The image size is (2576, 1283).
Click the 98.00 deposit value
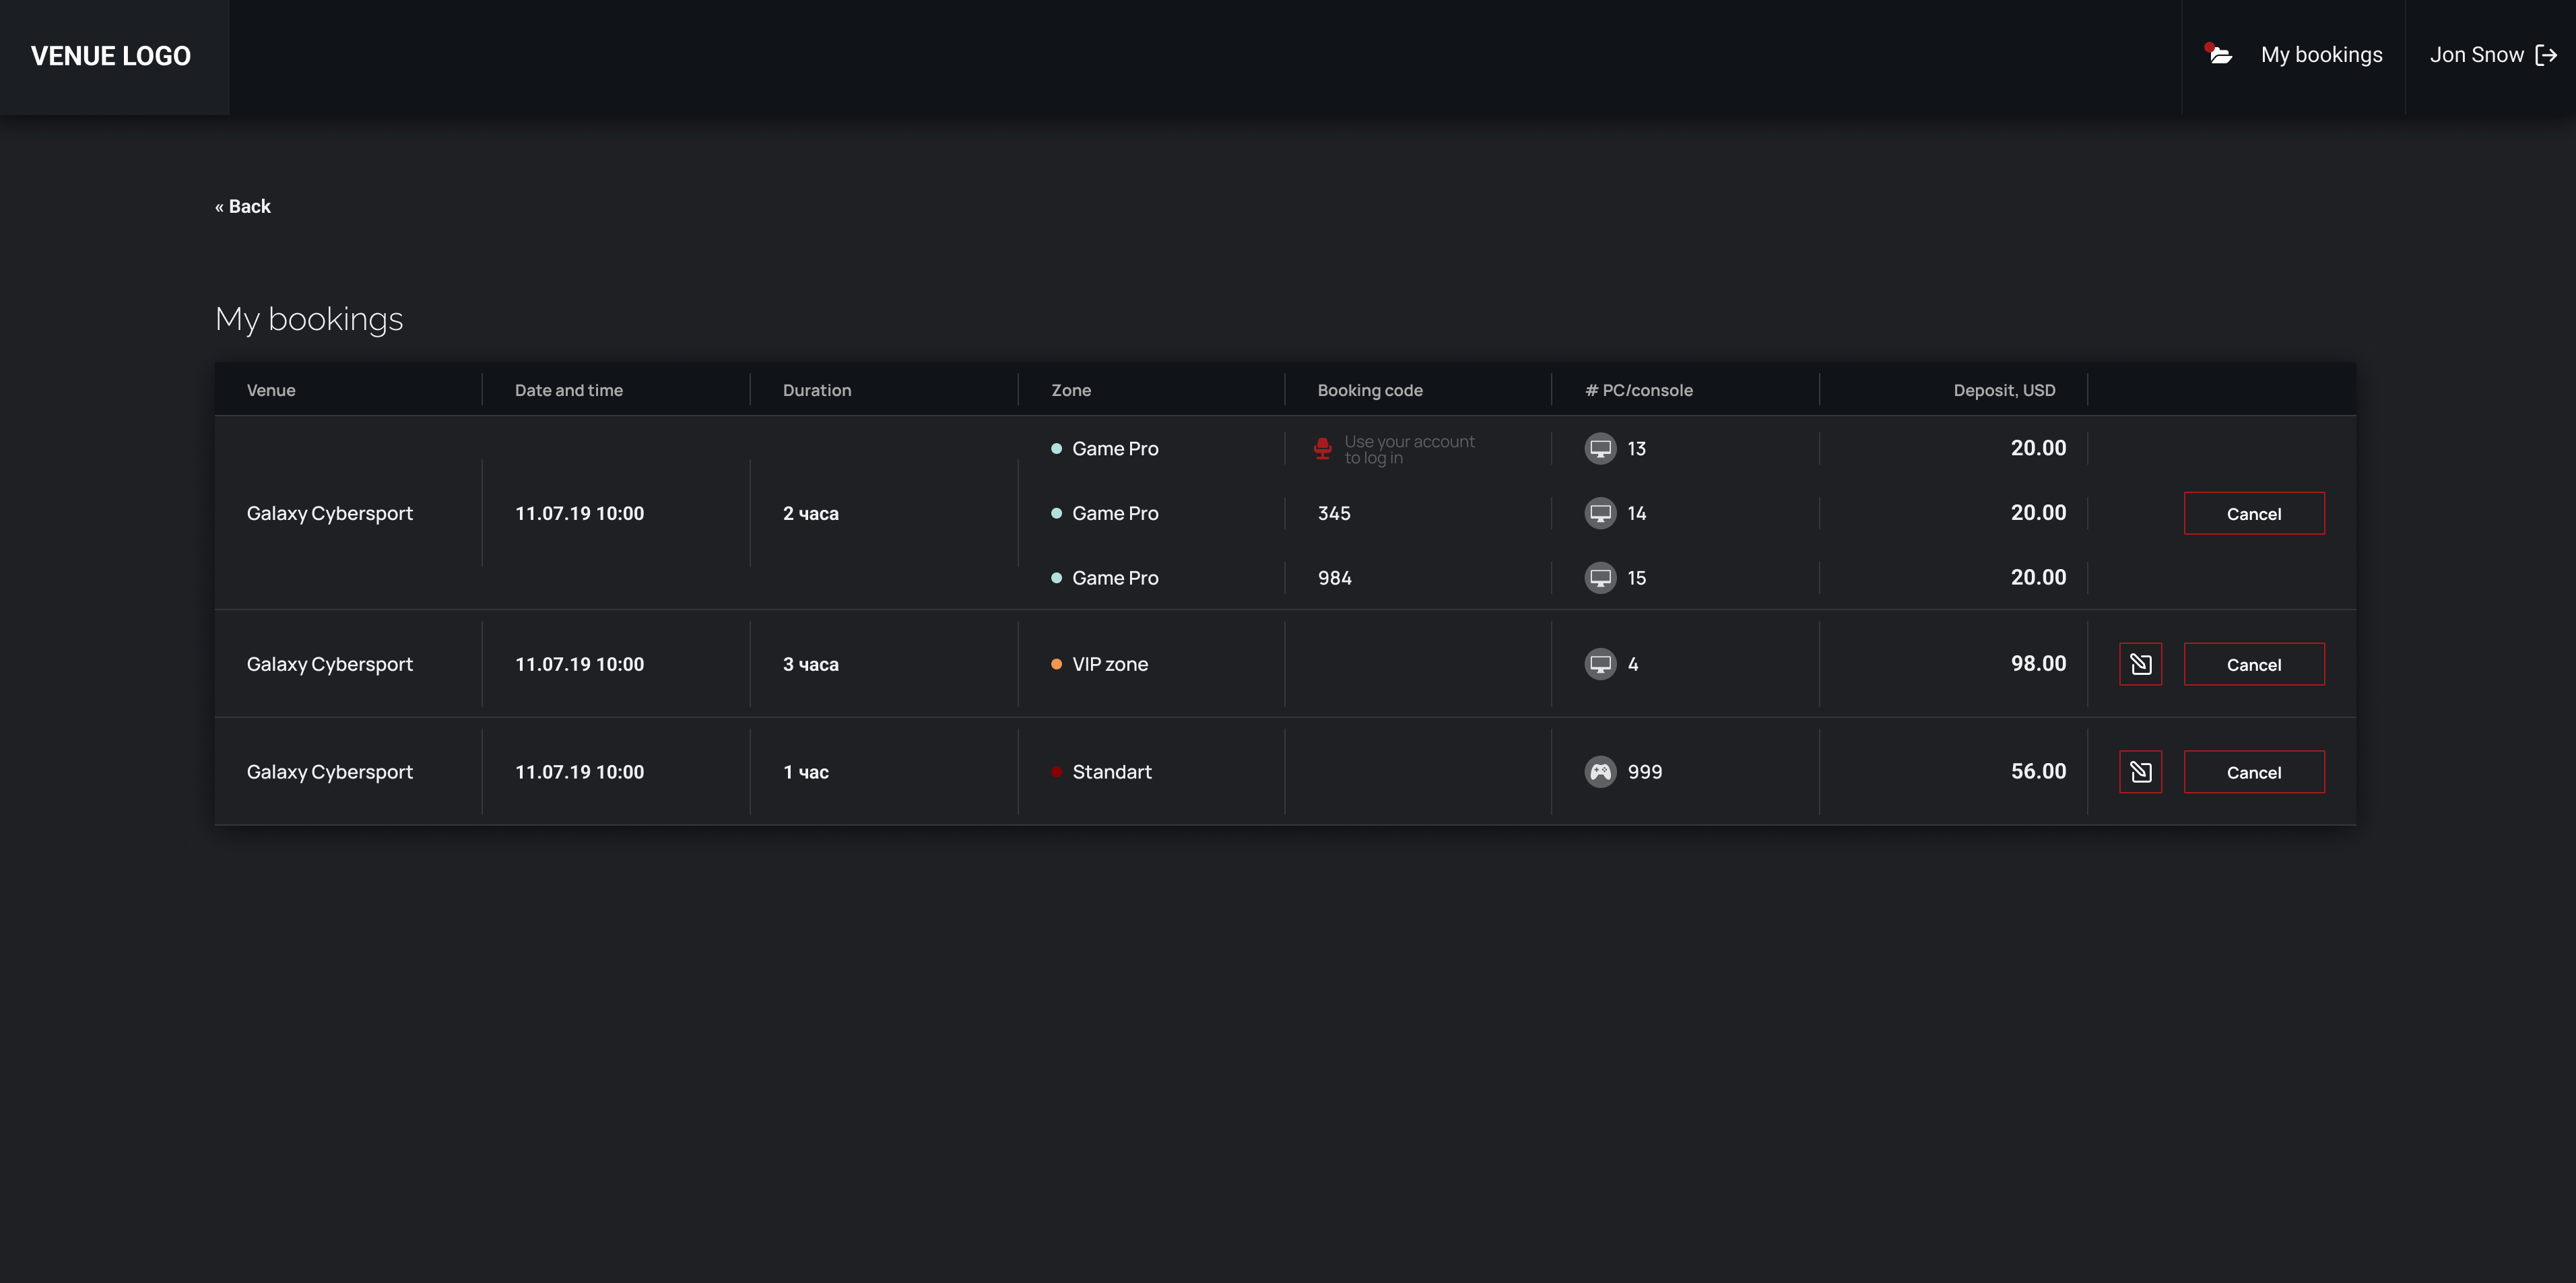tap(2038, 664)
